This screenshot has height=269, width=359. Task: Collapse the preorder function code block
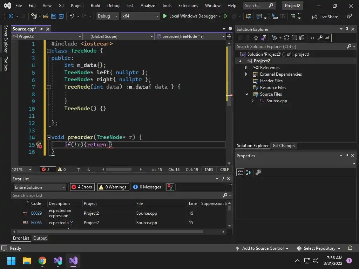click(x=48, y=137)
